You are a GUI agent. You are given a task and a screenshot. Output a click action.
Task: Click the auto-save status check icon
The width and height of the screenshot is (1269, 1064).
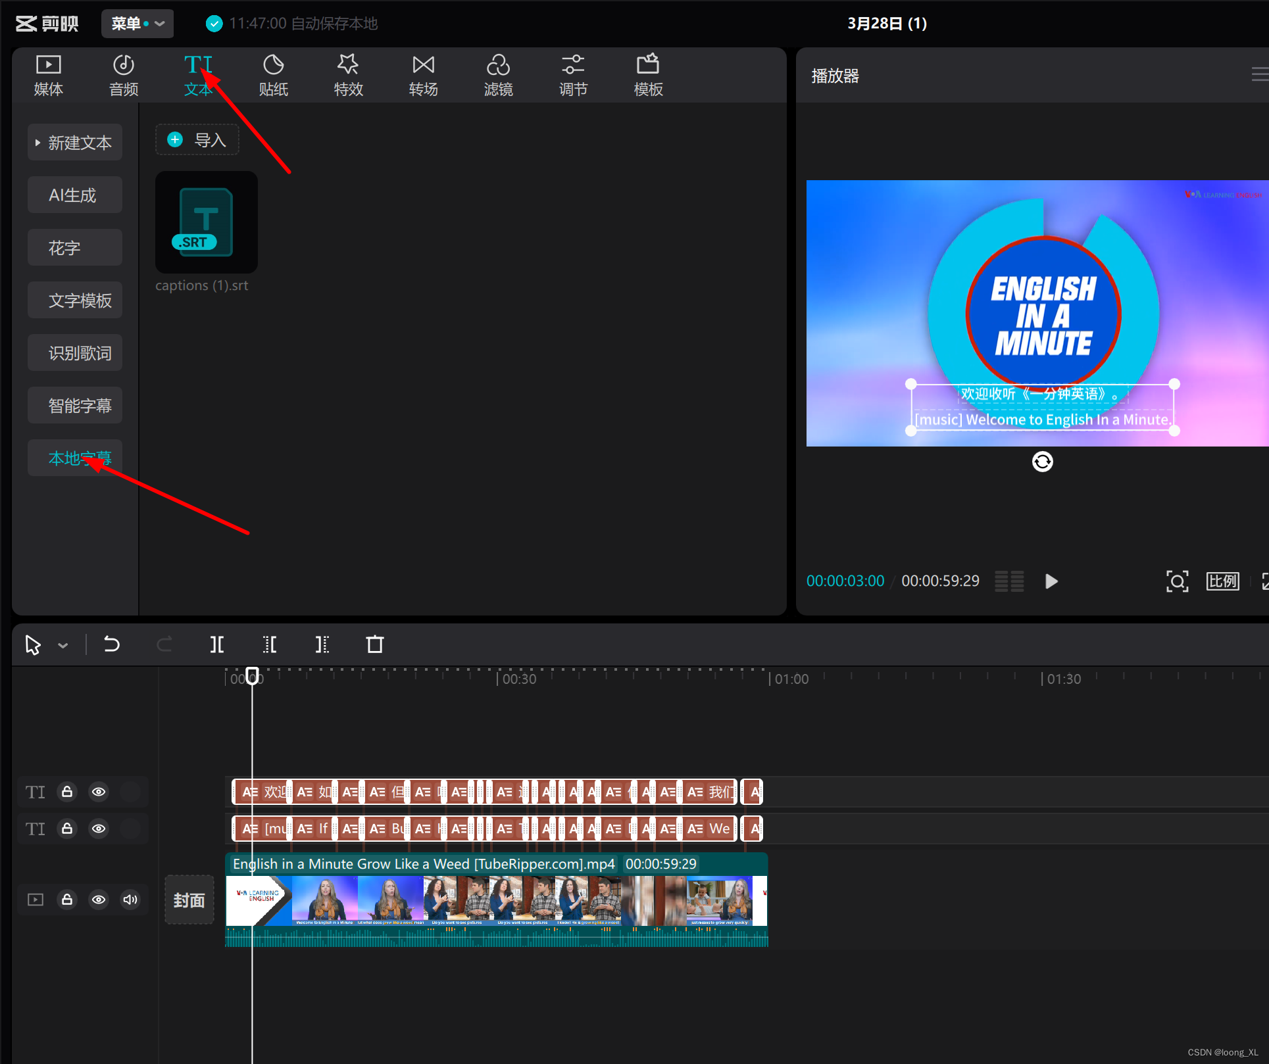point(214,24)
